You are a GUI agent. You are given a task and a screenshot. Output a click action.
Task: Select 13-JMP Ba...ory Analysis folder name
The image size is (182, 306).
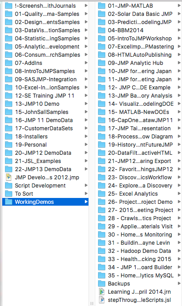point(140,96)
